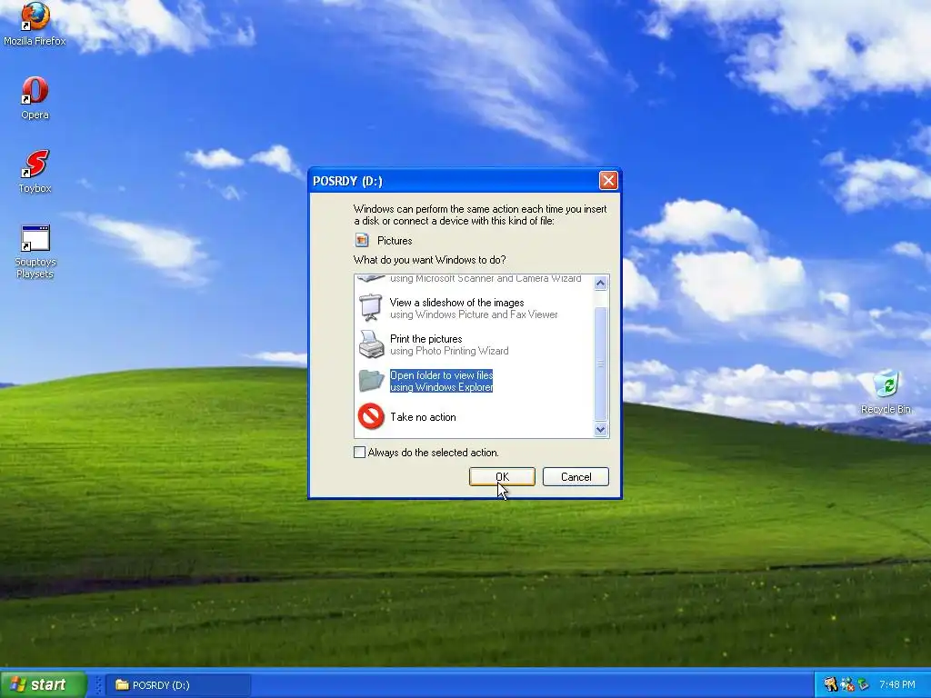Click the red Take no action icon
The height and width of the screenshot is (698, 931).
click(x=371, y=416)
